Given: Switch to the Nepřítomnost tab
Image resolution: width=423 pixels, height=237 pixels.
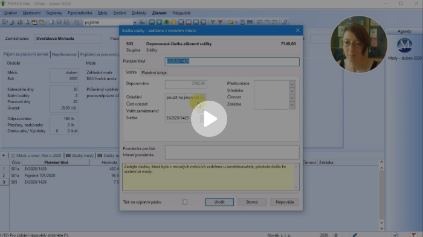Looking at the screenshot, I should pyautogui.click(x=64, y=54).
